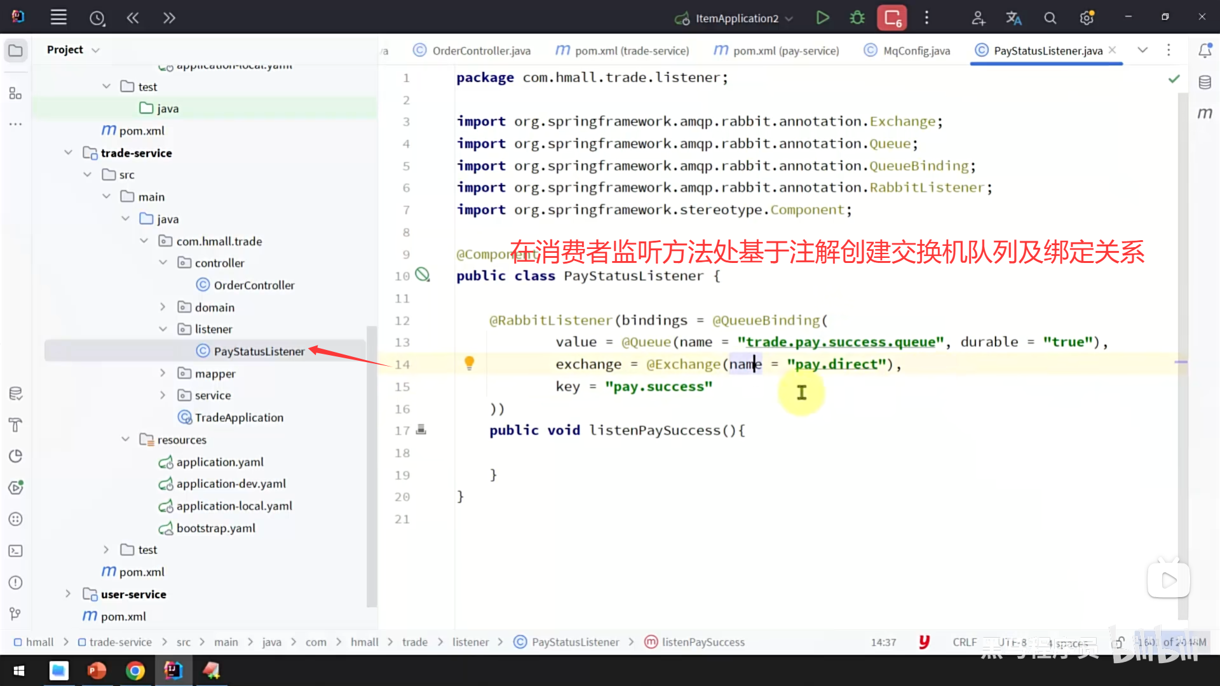Open the Maven tool window icon
1220x686 pixels.
pyautogui.click(x=1205, y=113)
